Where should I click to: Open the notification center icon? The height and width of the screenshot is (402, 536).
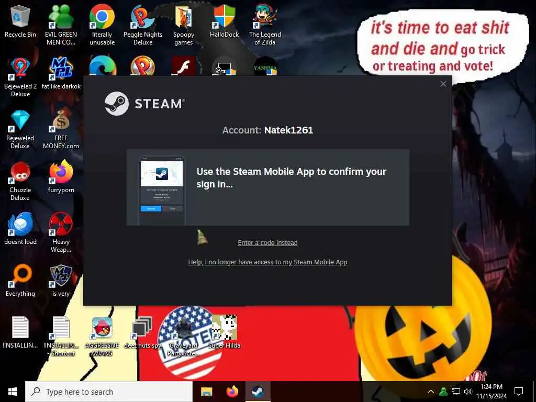[519, 392]
